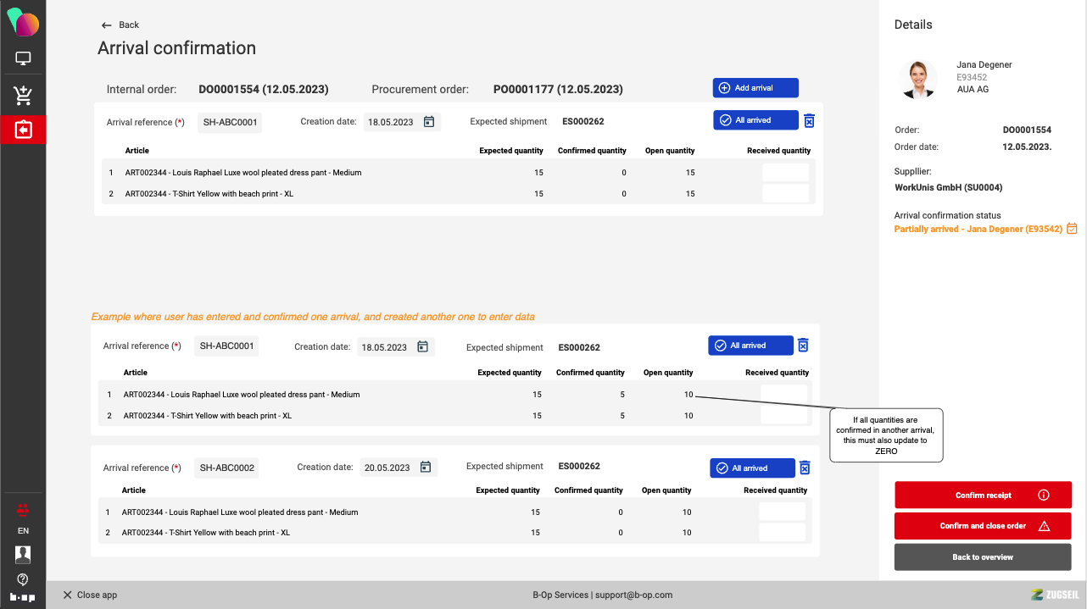This screenshot has height=609, width=1087.
Task: Click the Back arrow link at top
Action: click(120, 25)
